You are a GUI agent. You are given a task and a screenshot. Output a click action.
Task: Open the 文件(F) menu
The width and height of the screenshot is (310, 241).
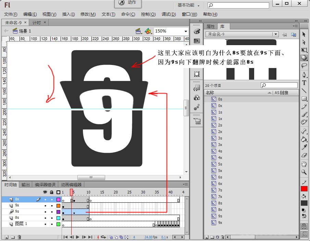11,14
